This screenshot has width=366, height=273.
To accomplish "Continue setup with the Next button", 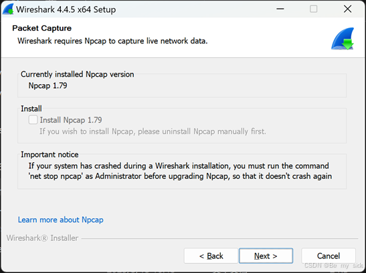I will point(266,256).
